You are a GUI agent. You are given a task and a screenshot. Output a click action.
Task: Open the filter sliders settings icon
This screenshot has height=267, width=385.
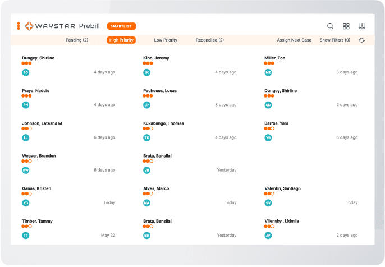[x=362, y=26]
